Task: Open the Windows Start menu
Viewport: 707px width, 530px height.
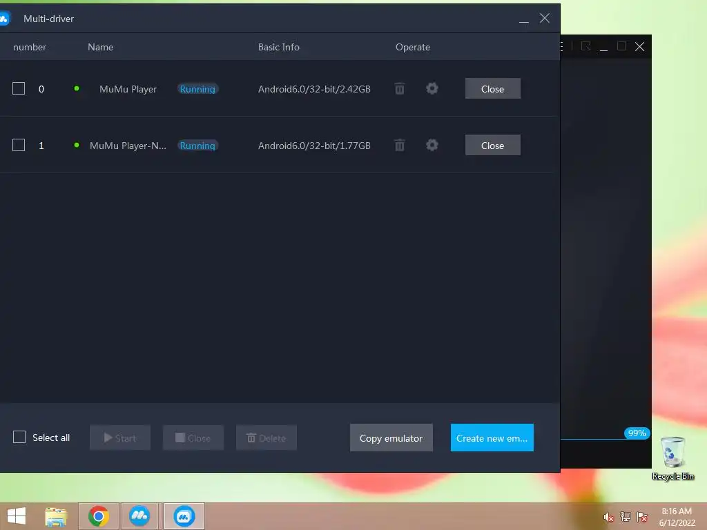Action: [17, 516]
